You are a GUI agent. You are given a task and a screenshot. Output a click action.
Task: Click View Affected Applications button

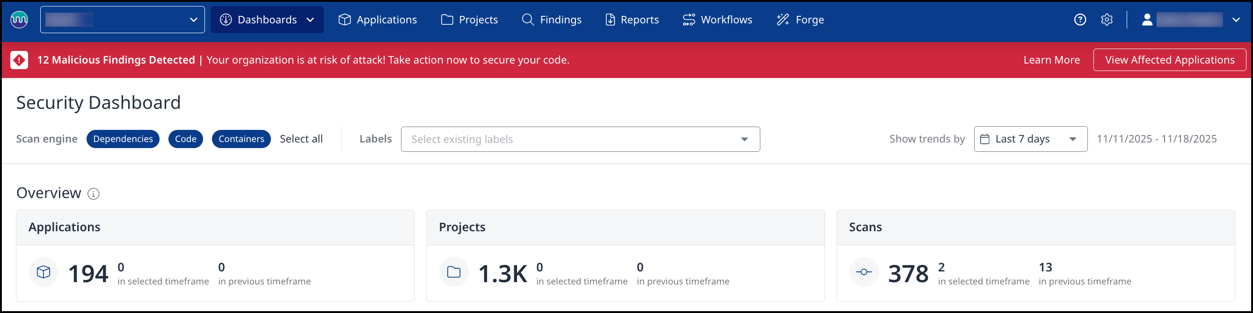(x=1169, y=60)
